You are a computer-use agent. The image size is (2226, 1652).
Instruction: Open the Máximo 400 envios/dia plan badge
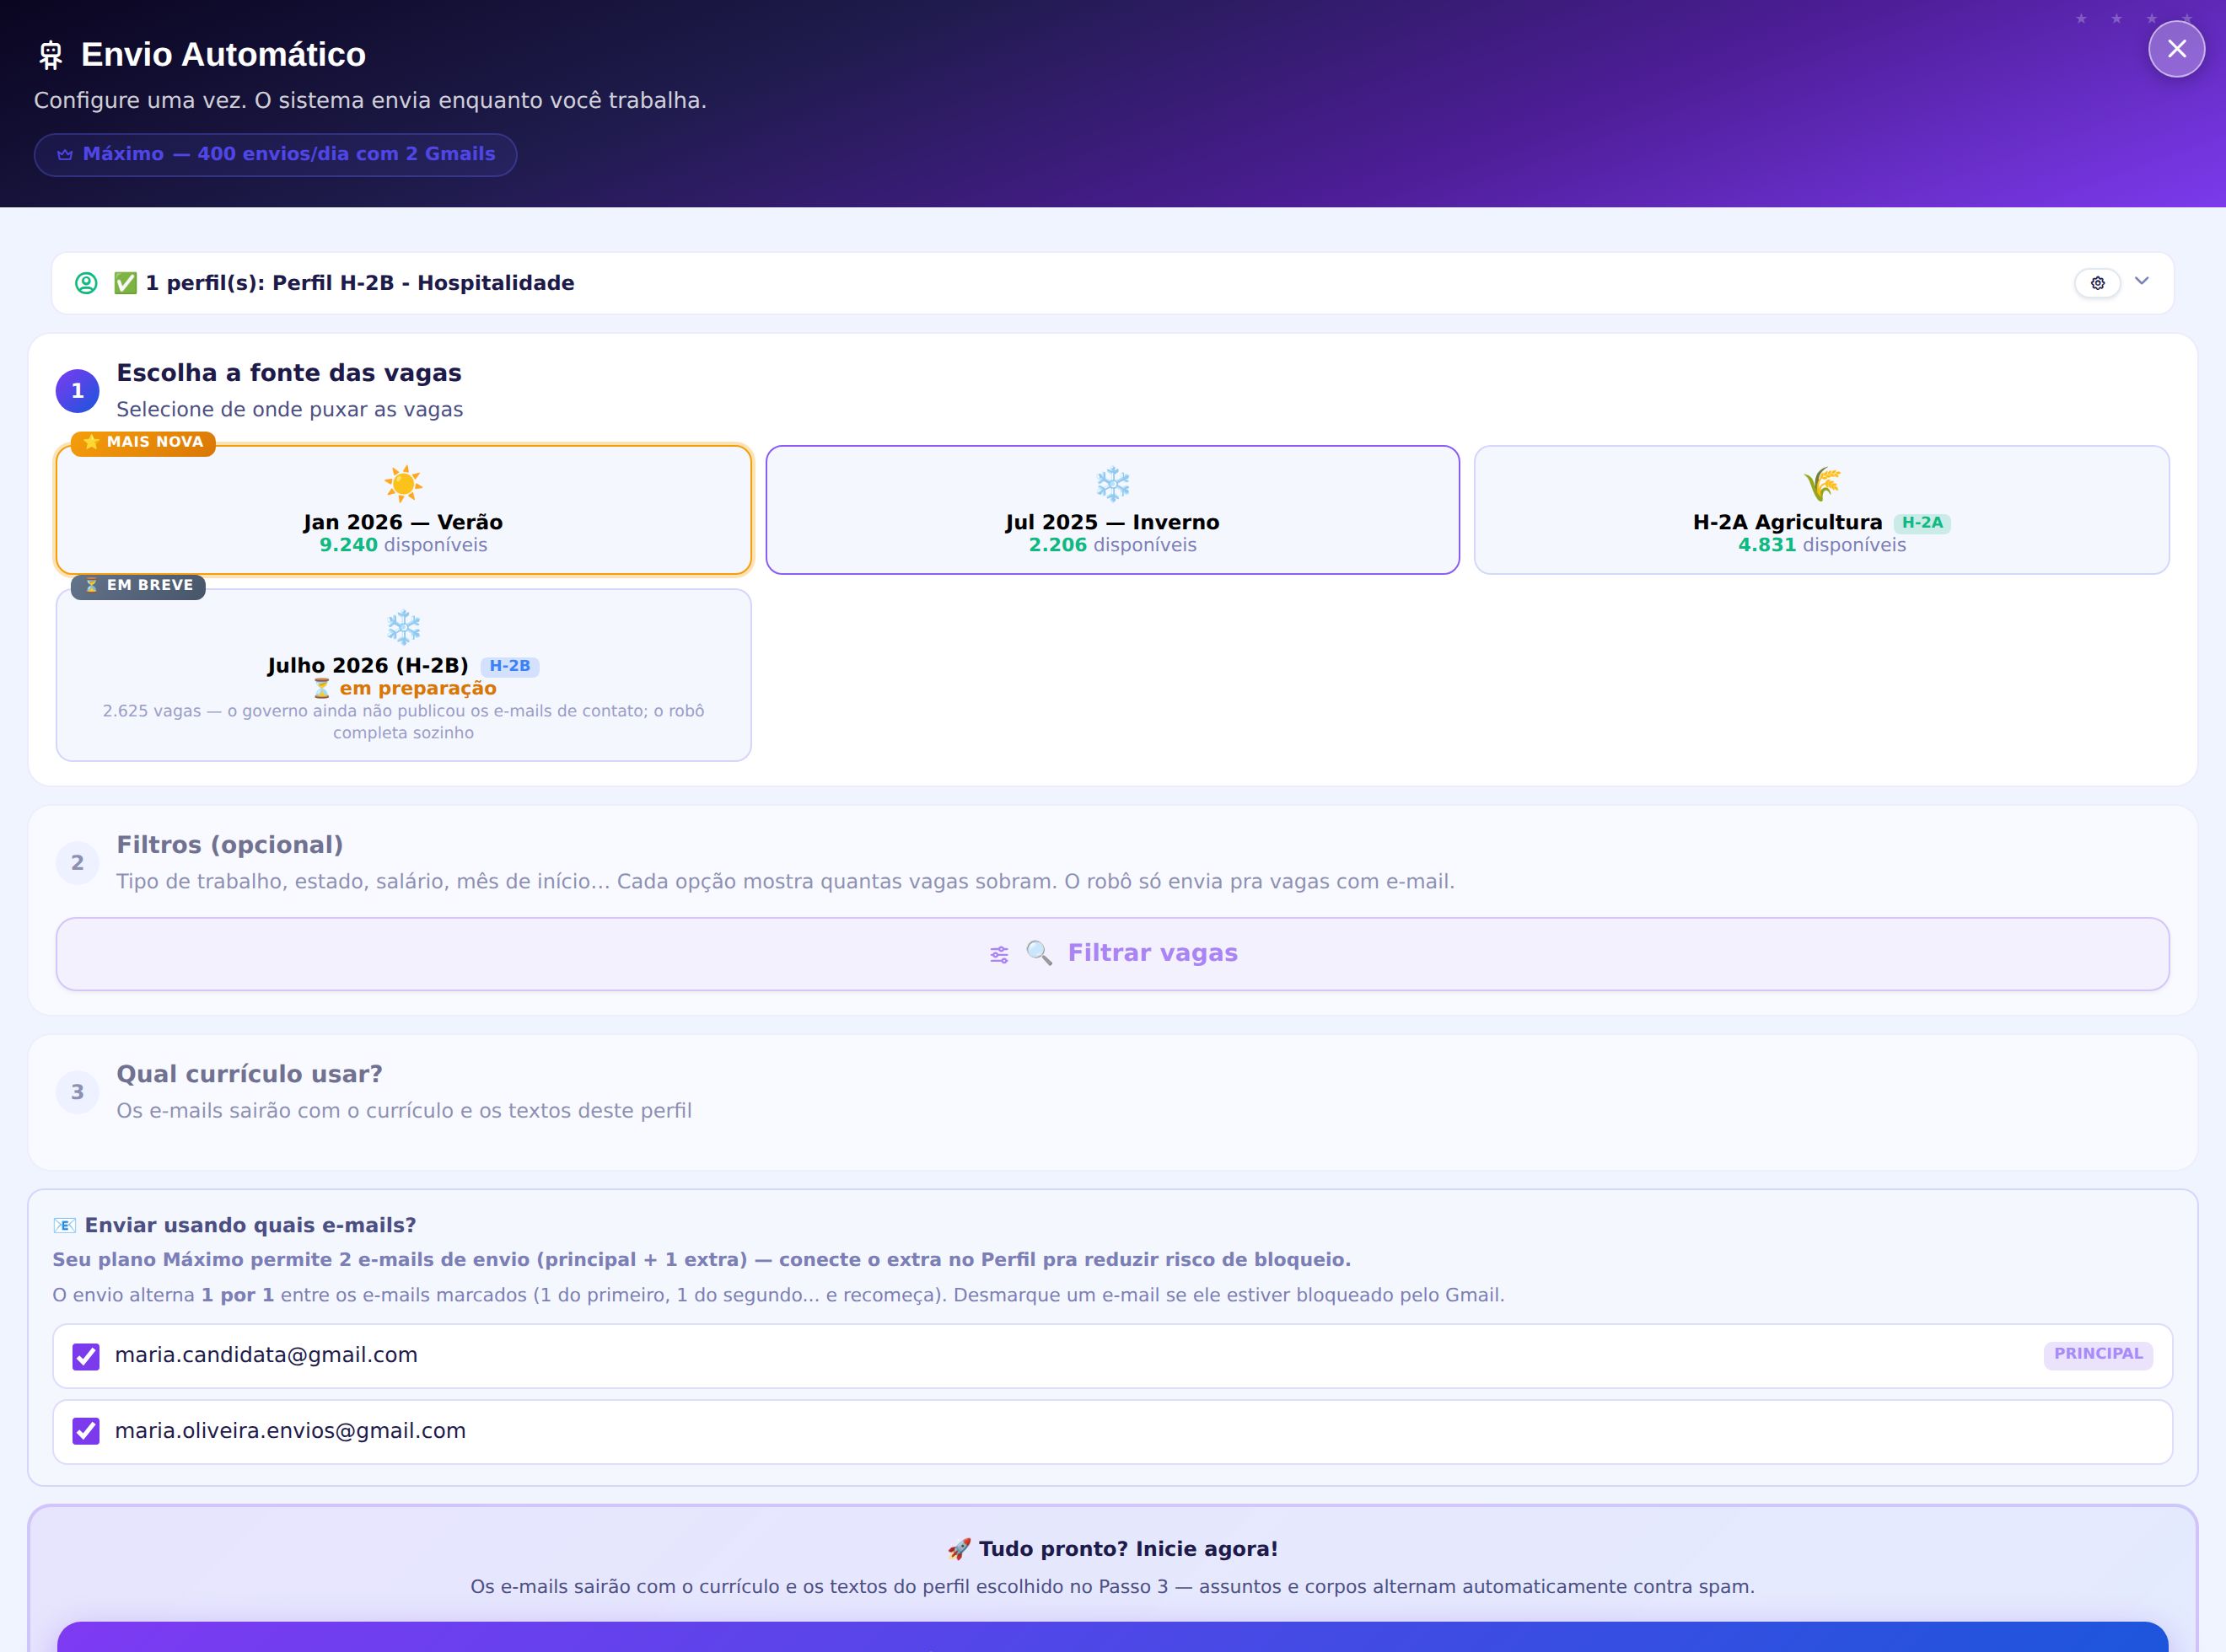[x=275, y=155]
